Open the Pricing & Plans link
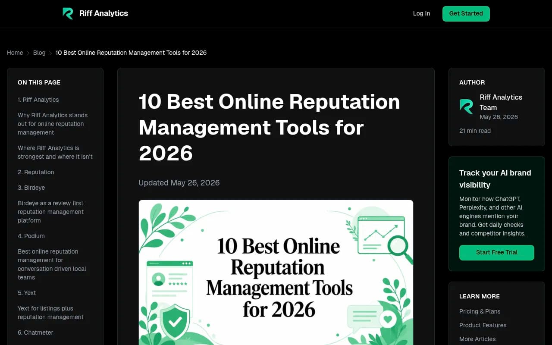552x345 pixels. [x=480, y=311]
